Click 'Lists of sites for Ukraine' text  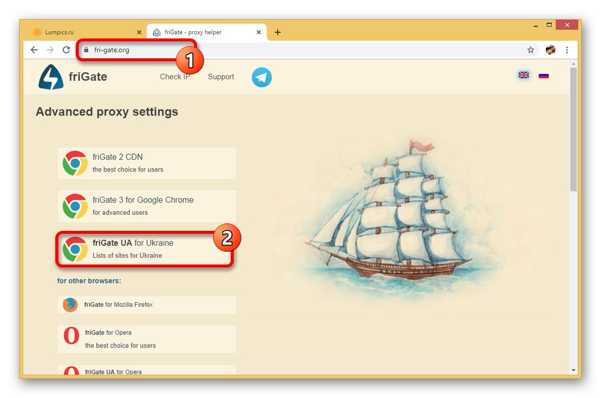click(127, 256)
